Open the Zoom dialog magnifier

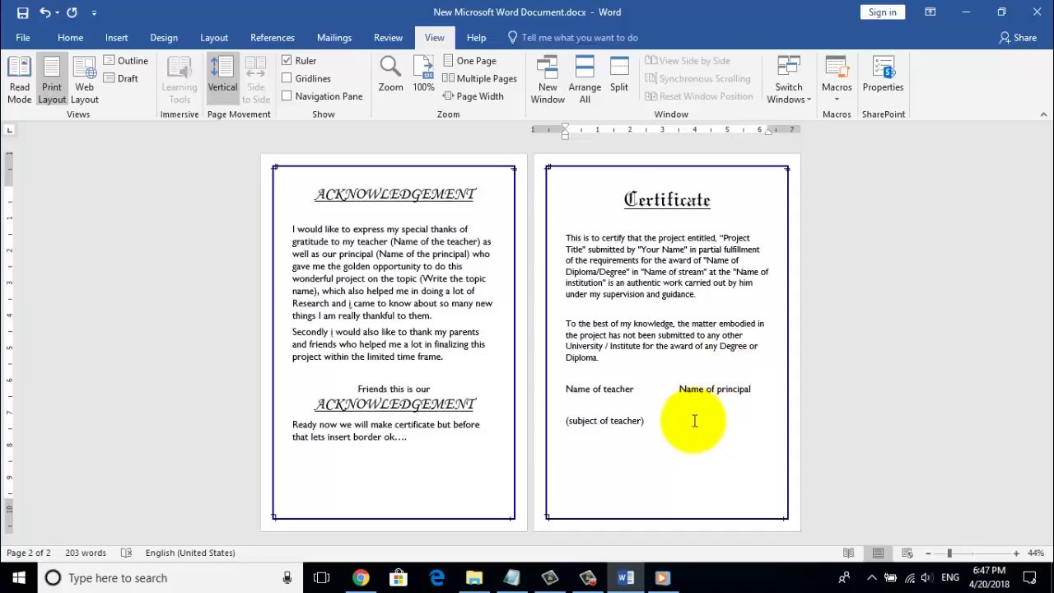pos(391,75)
